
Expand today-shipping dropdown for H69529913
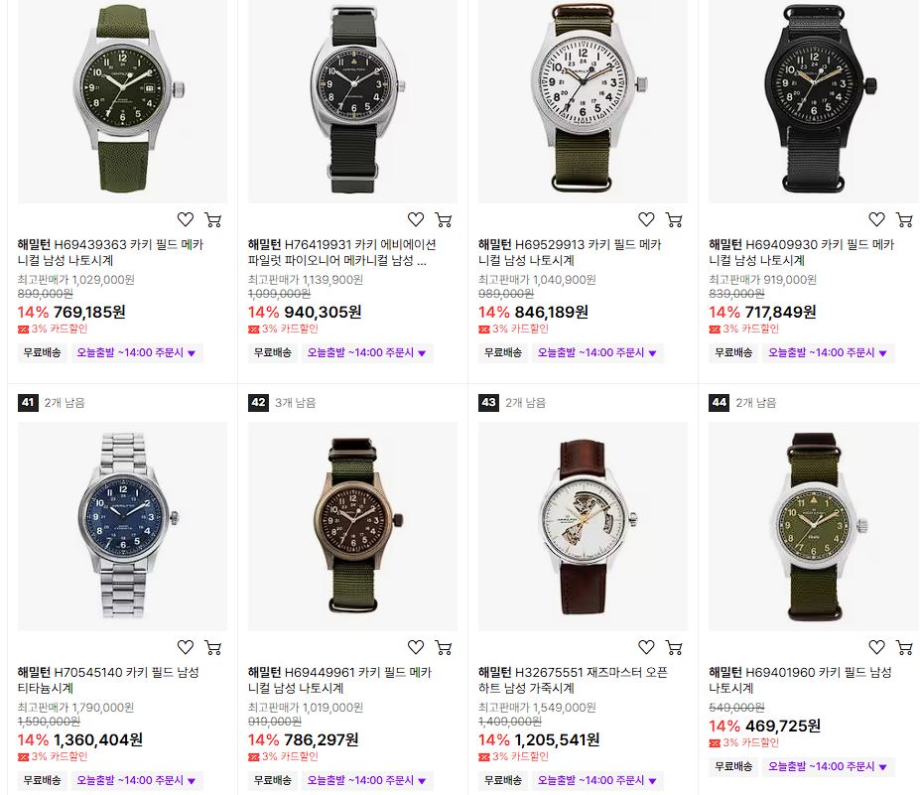[597, 352]
